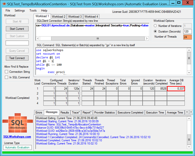
Task: Open the File menu
Action: (x=8, y=11)
